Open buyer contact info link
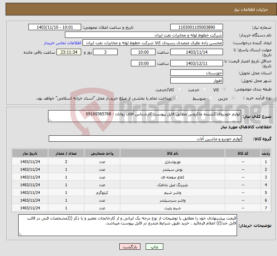Image resolution: width=277 pixels, height=256 pixels. tap(62, 43)
